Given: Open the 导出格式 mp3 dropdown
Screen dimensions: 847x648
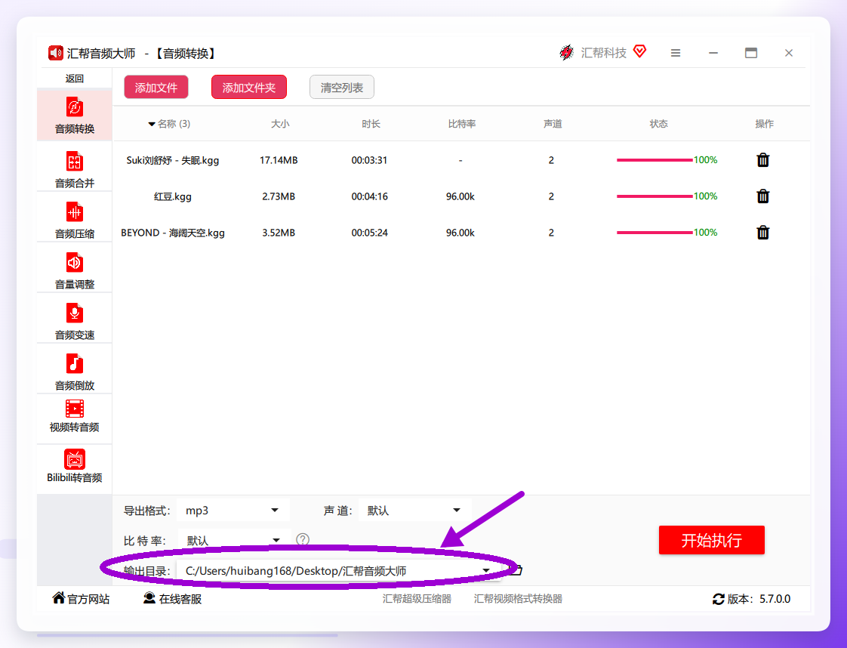Looking at the screenshot, I should pos(233,511).
